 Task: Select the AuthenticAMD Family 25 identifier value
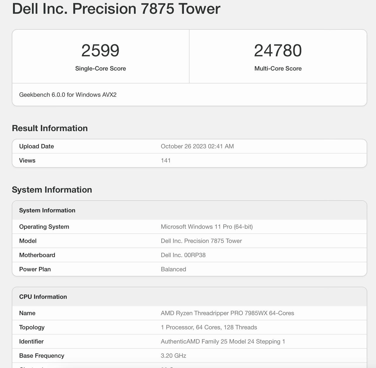click(223, 342)
